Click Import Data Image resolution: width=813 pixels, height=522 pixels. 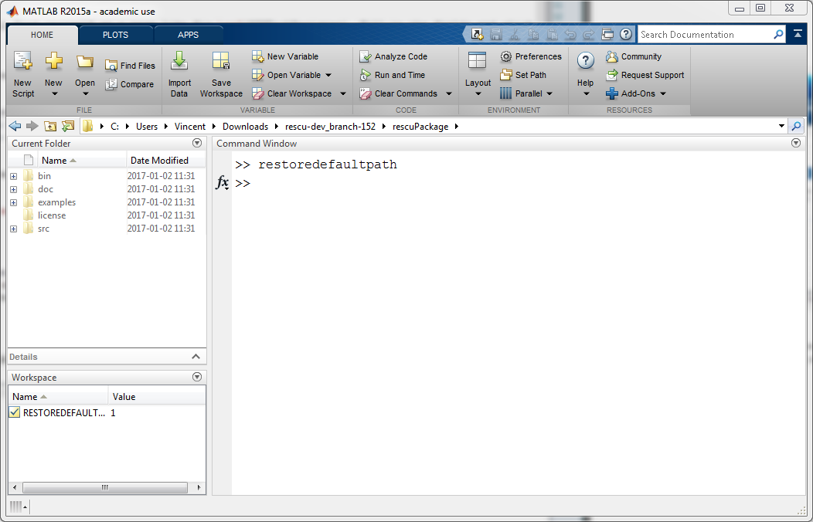click(x=179, y=74)
